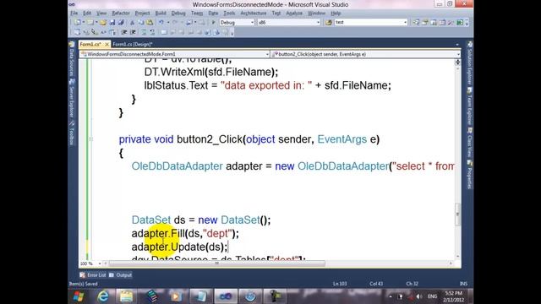Comment out selected lines icon
The image size is (541, 304).
144,32
